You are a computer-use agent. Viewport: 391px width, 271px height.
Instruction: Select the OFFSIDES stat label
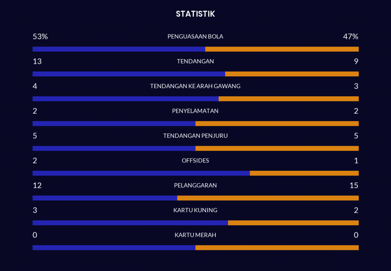[195, 161]
